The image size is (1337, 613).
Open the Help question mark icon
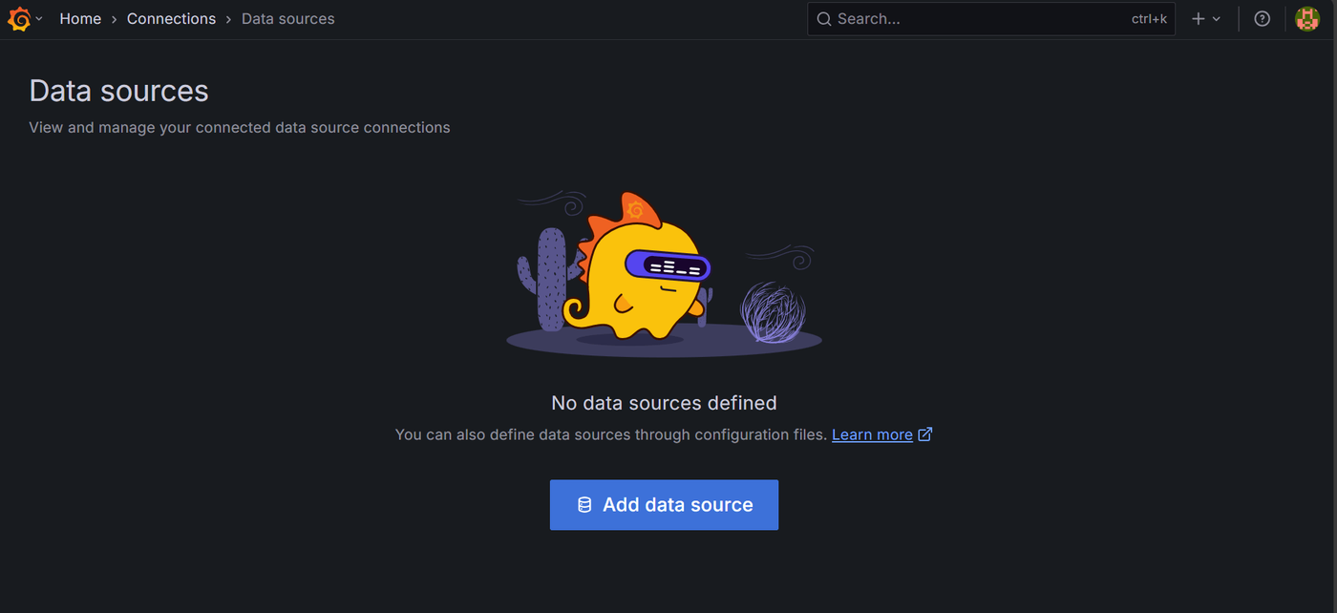pos(1262,19)
